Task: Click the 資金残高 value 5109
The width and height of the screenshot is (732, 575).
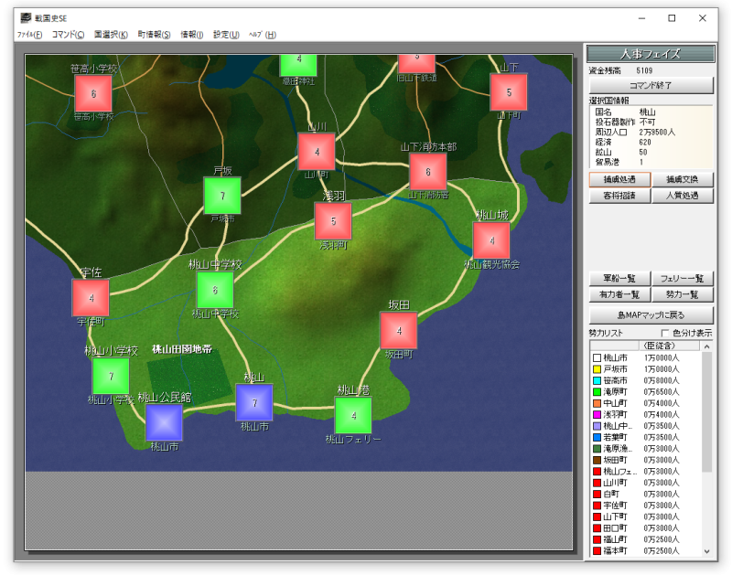Action: click(644, 71)
